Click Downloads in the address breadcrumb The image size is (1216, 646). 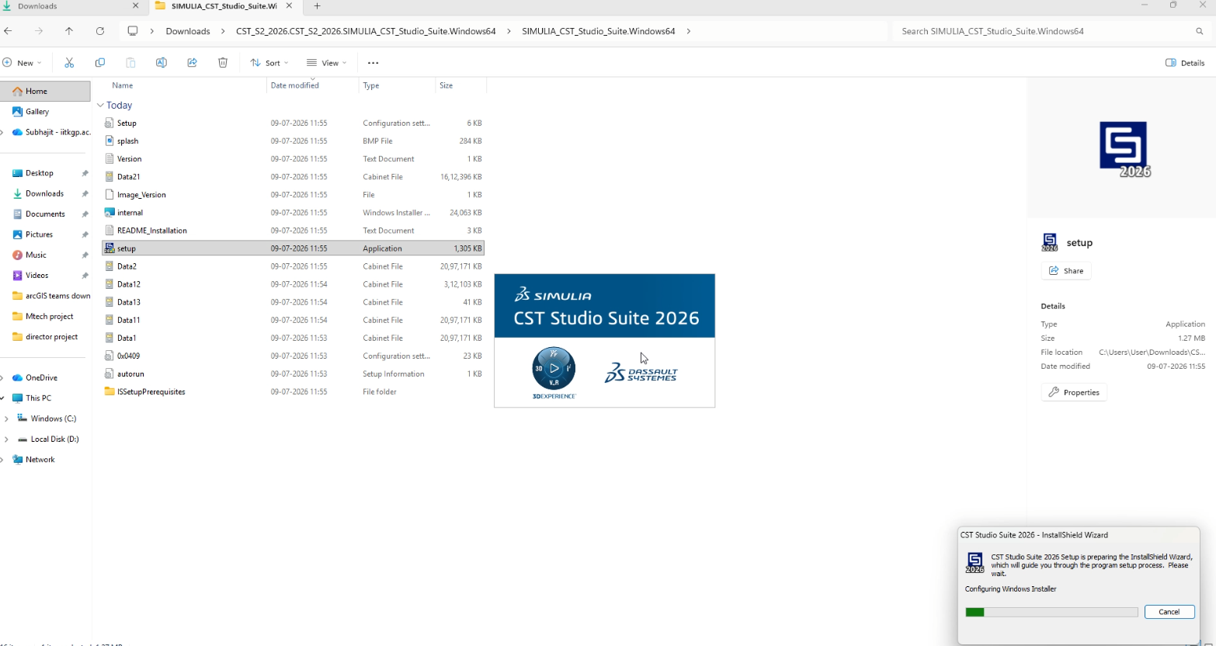click(188, 31)
